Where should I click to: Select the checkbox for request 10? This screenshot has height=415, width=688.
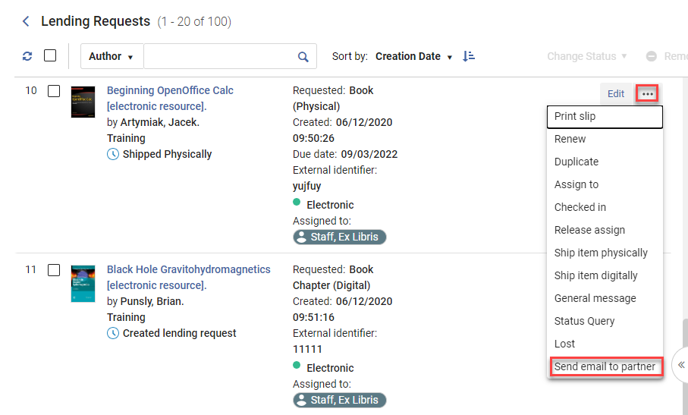click(x=54, y=91)
